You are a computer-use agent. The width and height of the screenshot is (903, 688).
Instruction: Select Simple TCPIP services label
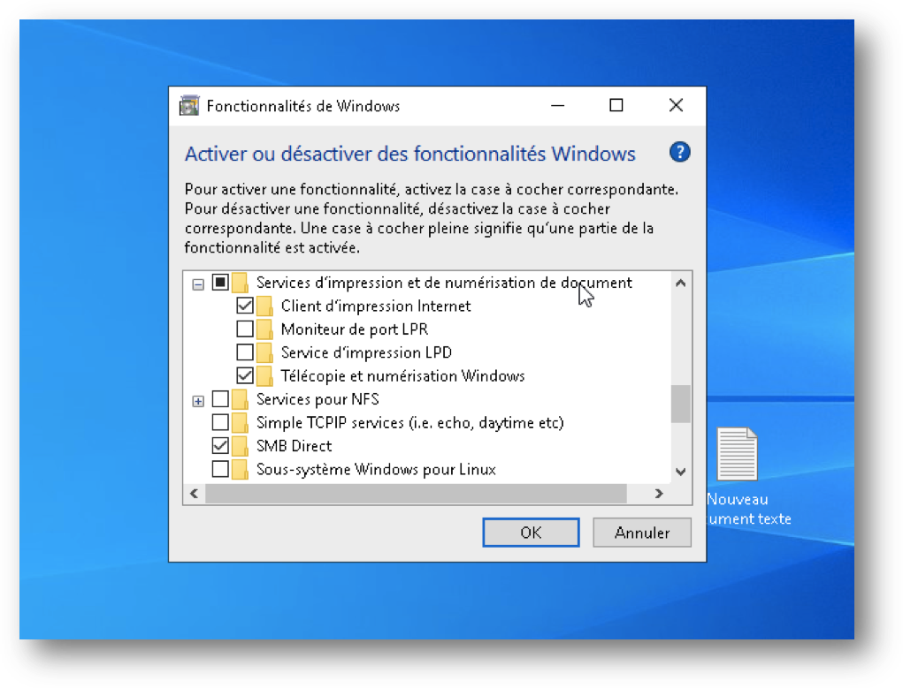(410, 422)
